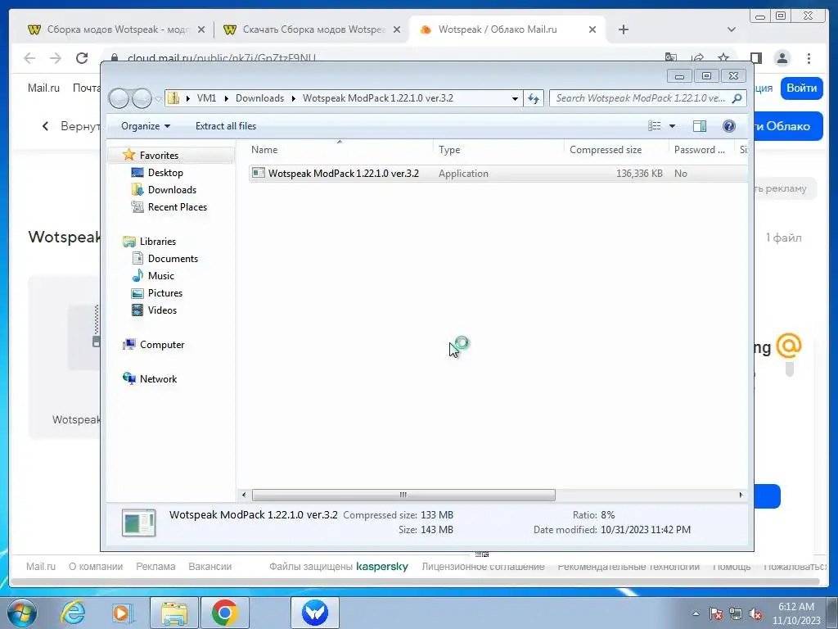Open Desktop in the navigation pane
Image resolution: width=838 pixels, height=629 pixels.
pos(165,173)
